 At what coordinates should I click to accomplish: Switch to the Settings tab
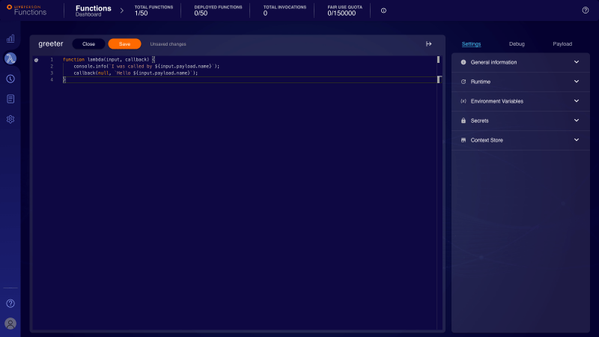point(471,44)
